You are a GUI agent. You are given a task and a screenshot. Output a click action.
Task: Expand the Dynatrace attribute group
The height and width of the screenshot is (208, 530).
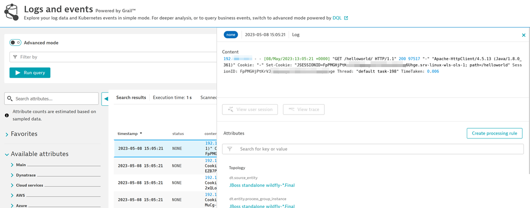point(12,175)
